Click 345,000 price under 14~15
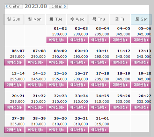The image size is (154, 137). tap(38, 79)
